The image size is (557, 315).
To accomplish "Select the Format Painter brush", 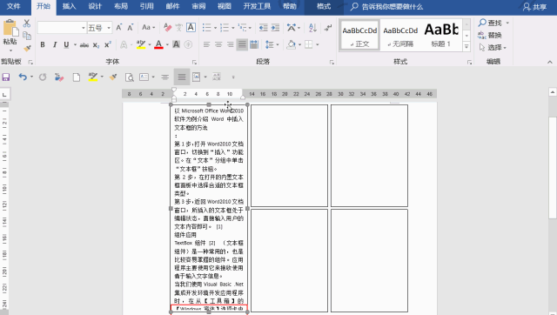I will [x=27, y=48].
